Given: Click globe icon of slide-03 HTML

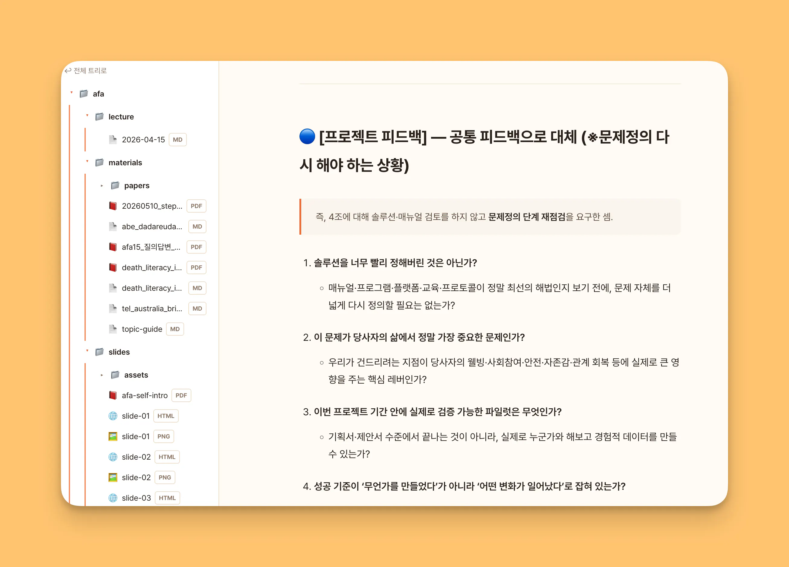Looking at the screenshot, I should coord(113,498).
